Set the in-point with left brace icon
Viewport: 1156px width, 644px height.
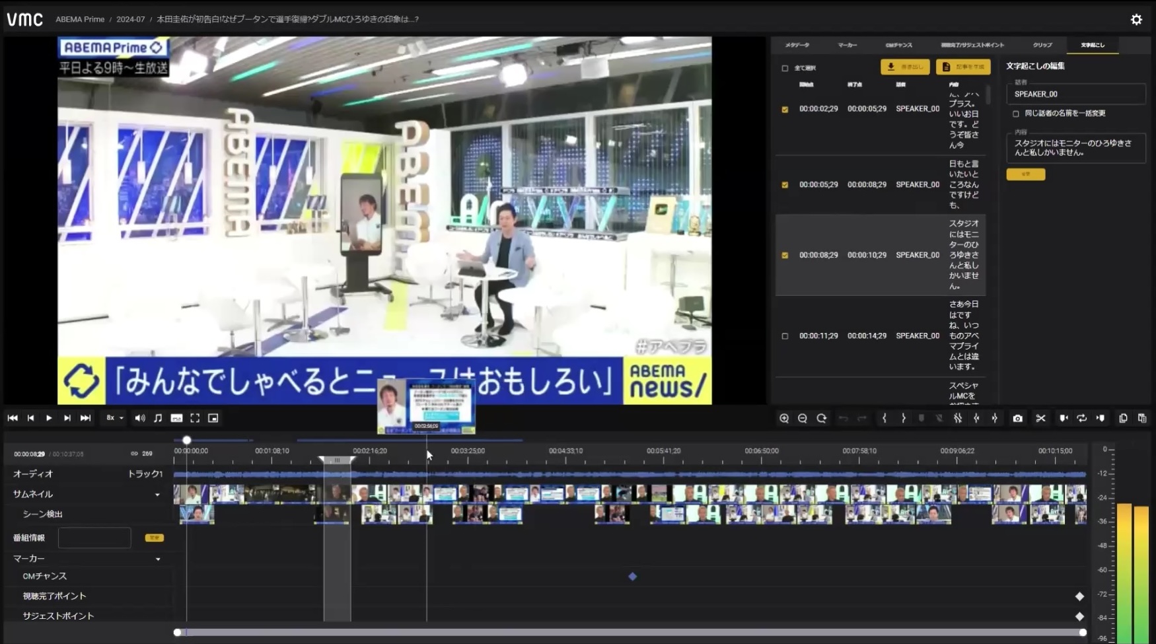pyautogui.click(x=885, y=418)
